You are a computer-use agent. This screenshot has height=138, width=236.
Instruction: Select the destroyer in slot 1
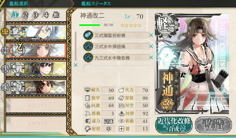coord(38,32)
